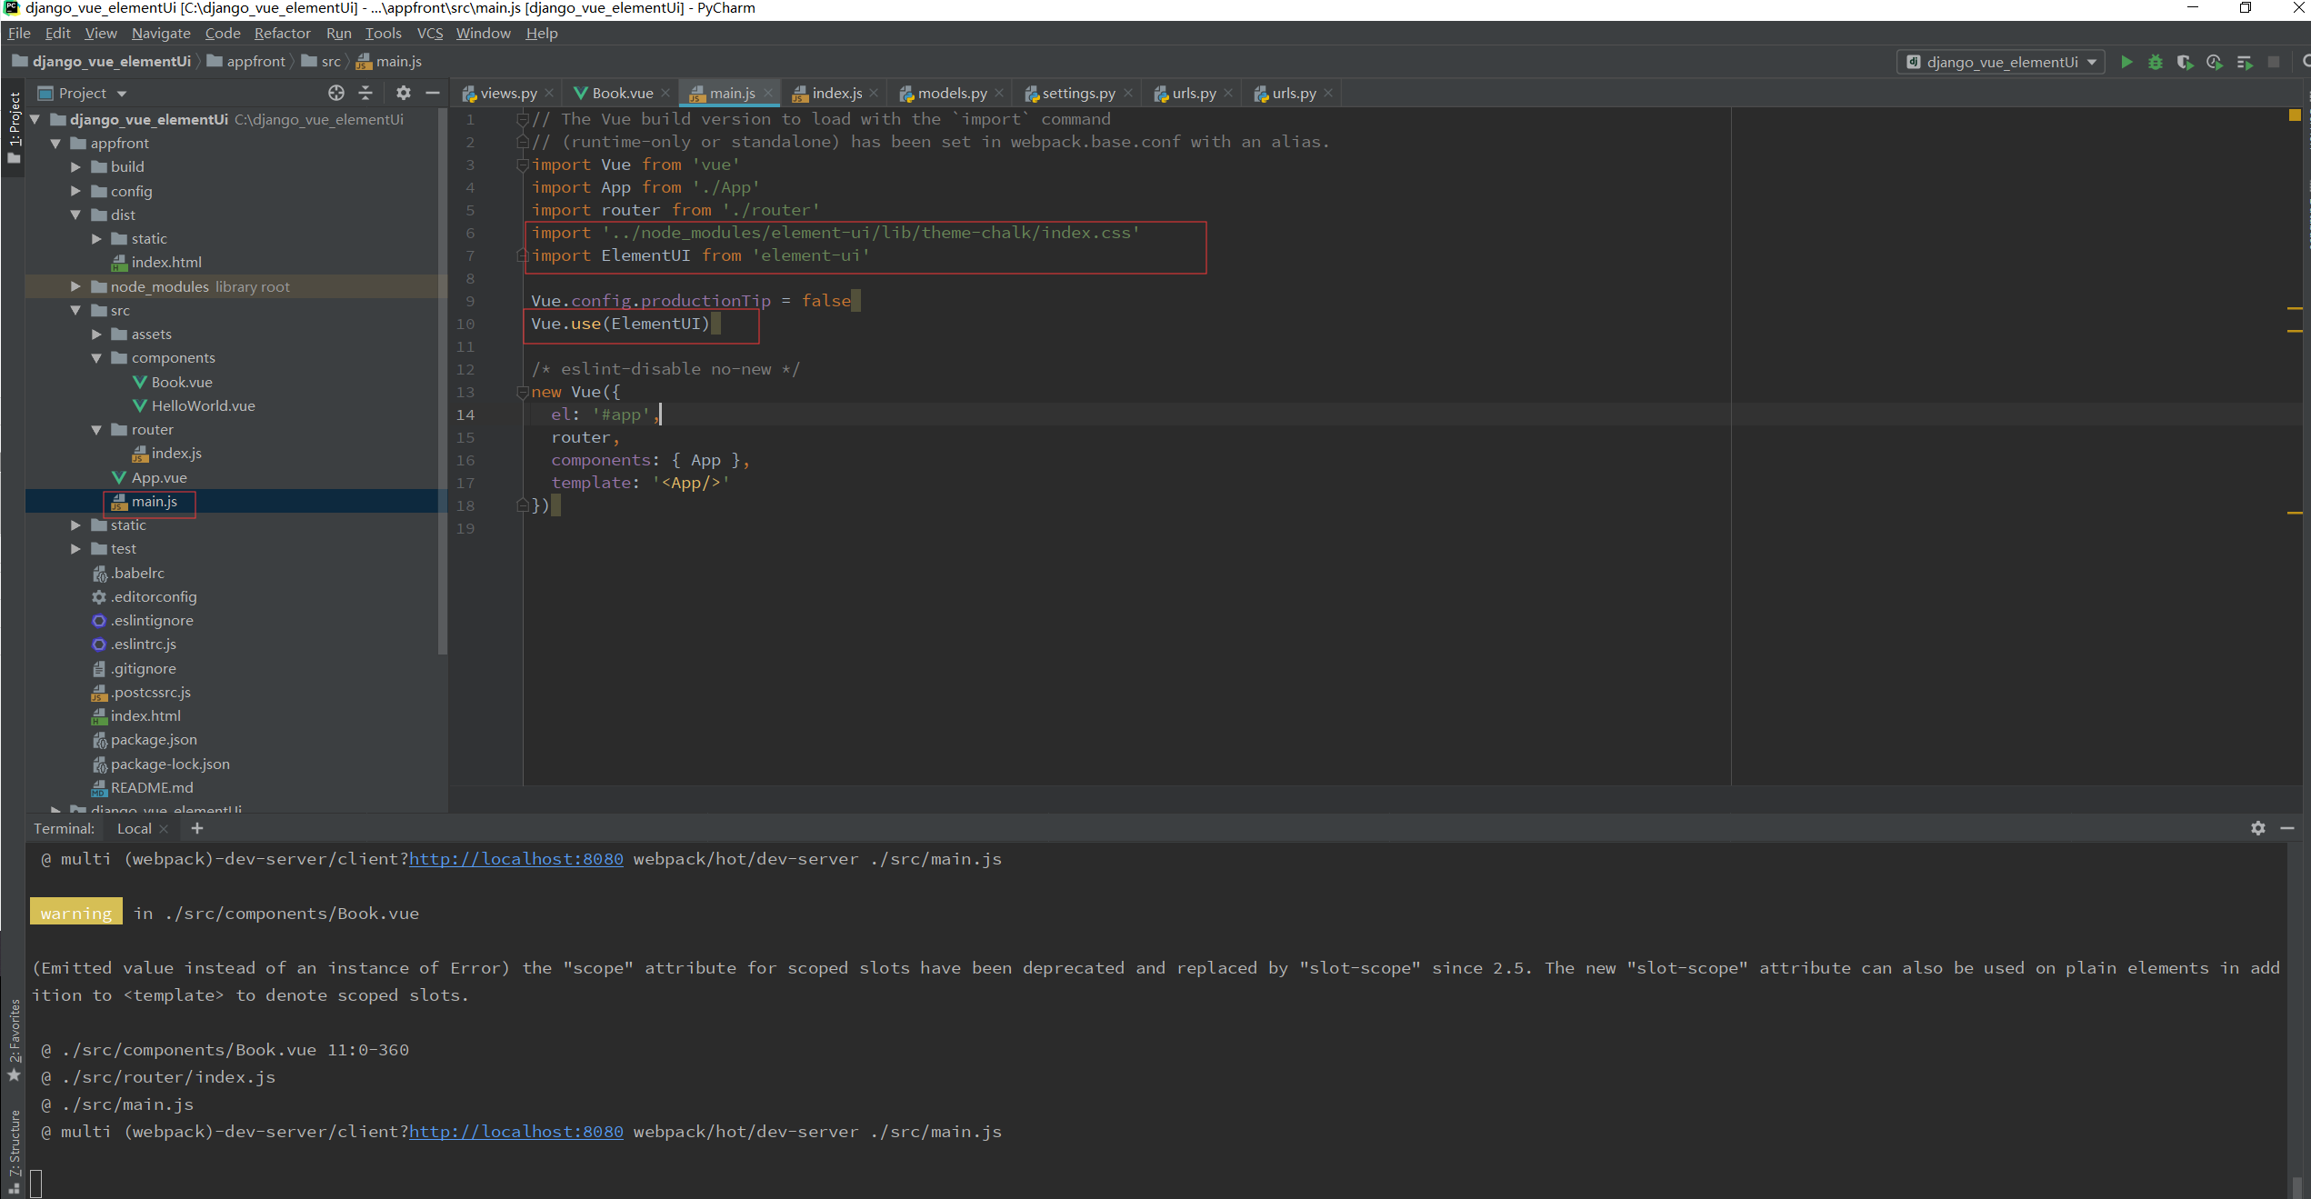Open the File menu
Image resolution: width=2311 pixels, height=1199 pixels.
point(19,33)
